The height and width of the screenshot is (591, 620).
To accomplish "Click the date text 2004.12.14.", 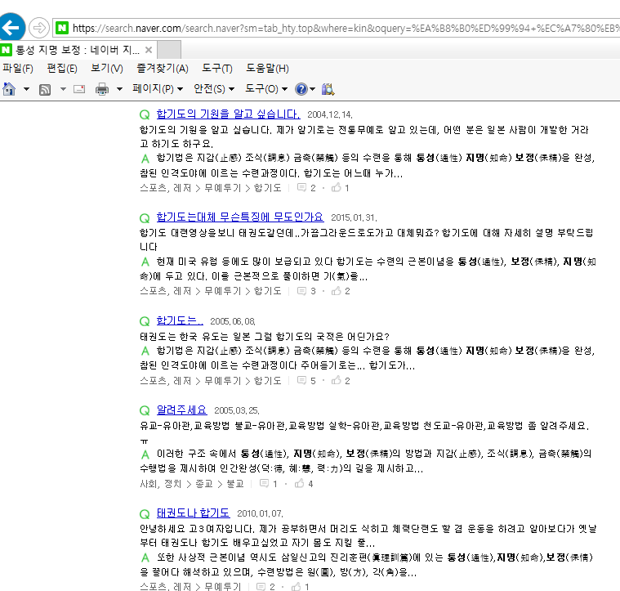I will click(330, 114).
